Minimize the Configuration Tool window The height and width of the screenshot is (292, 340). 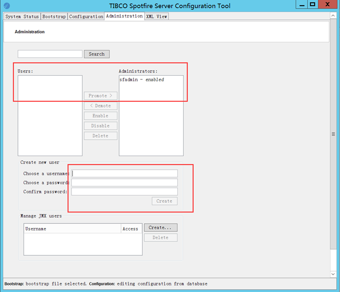[x=301, y=4]
